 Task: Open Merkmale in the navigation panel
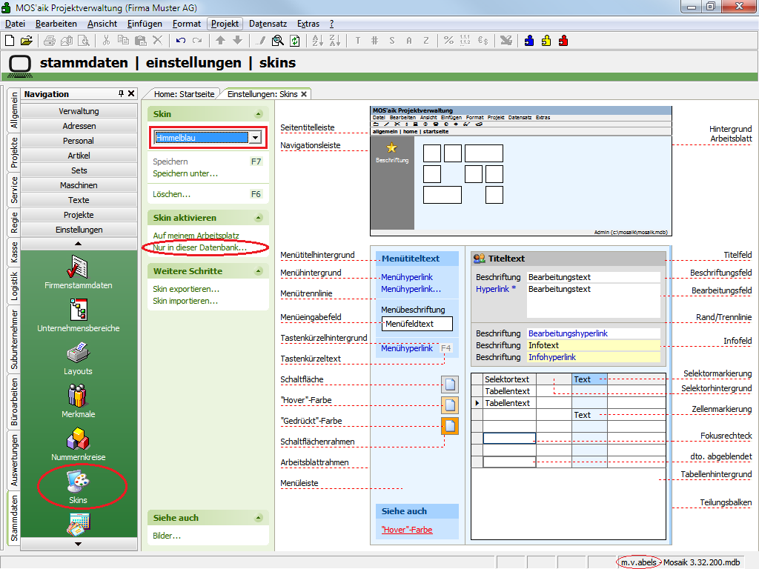point(79,402)
